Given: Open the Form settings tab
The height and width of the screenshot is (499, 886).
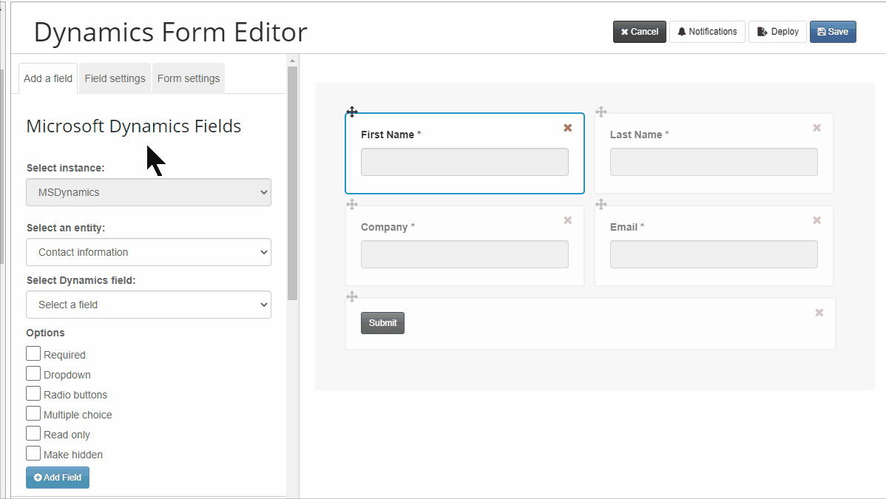Looking at the screenshot, I should [188, 78].
